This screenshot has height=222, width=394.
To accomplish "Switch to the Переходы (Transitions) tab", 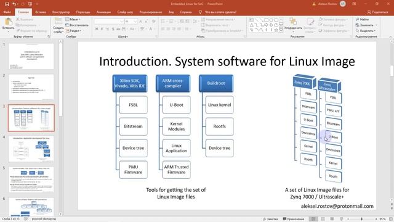I will tap(83, 12).
